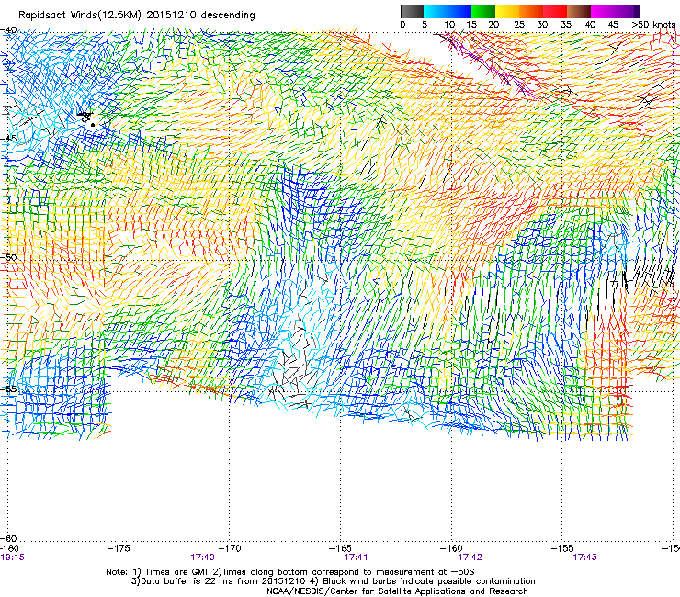Viewport: 680px width, 597px height.
Task: Click the '15' legend scale label
Action: [x=471, y=25]
